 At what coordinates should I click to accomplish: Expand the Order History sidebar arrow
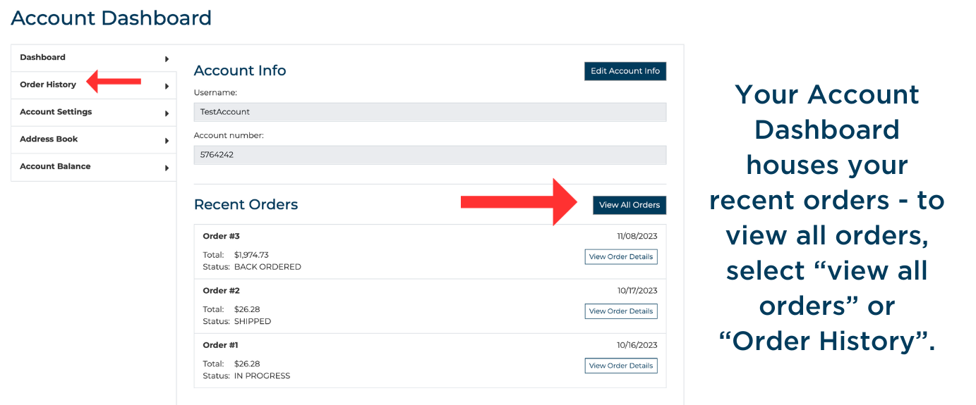pos(167,87)
